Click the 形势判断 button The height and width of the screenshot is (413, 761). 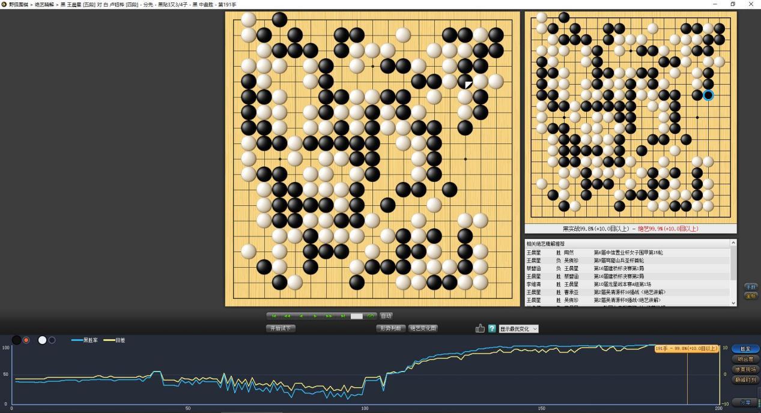click(390, 328)
